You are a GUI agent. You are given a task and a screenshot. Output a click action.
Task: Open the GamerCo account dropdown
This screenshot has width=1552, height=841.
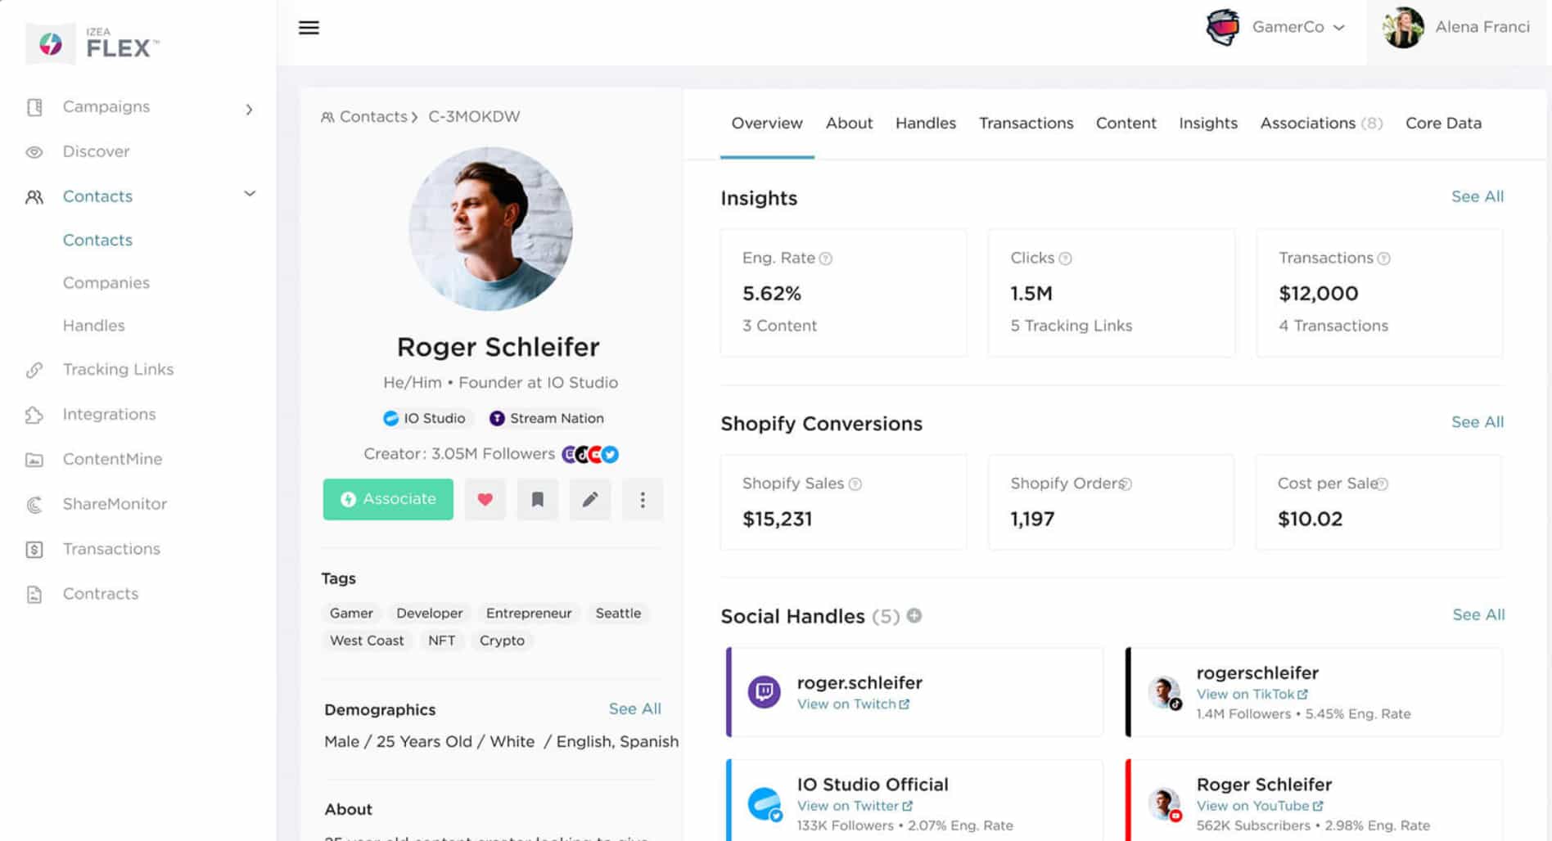pos(1340,27)
